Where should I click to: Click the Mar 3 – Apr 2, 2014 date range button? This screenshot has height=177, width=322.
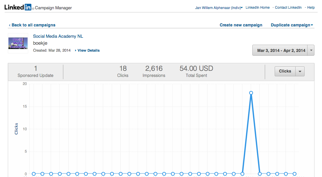coord(281,50)
